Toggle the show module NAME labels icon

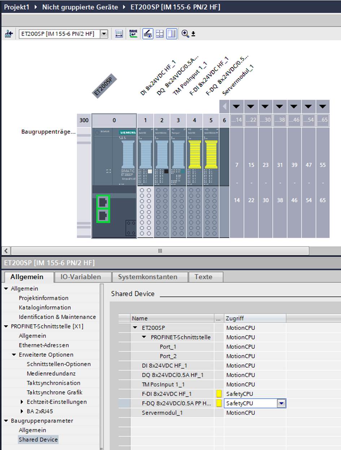[x=133, y=34]
